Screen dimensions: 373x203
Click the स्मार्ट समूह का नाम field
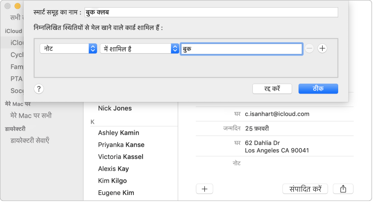211,12
